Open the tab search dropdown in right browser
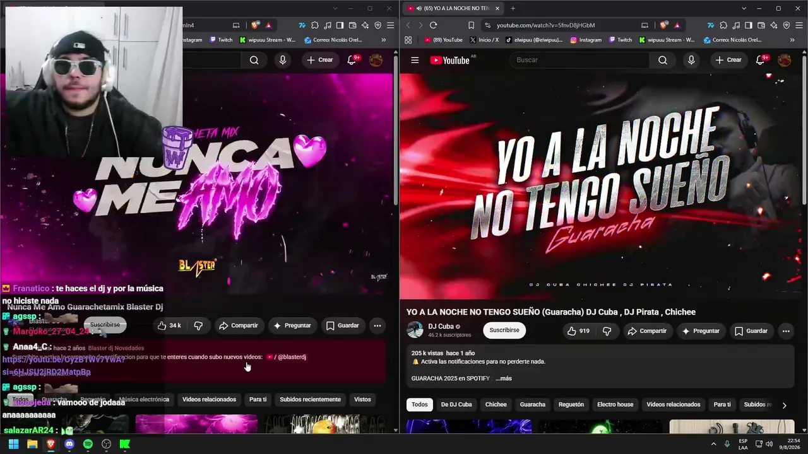808x454 pixels. click(x=744, y=8)
